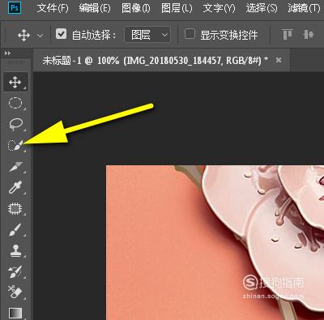This screenshot has width=324, height=320.
Task: Expand the toolbox with double-arrow
Action: [7, 53]
